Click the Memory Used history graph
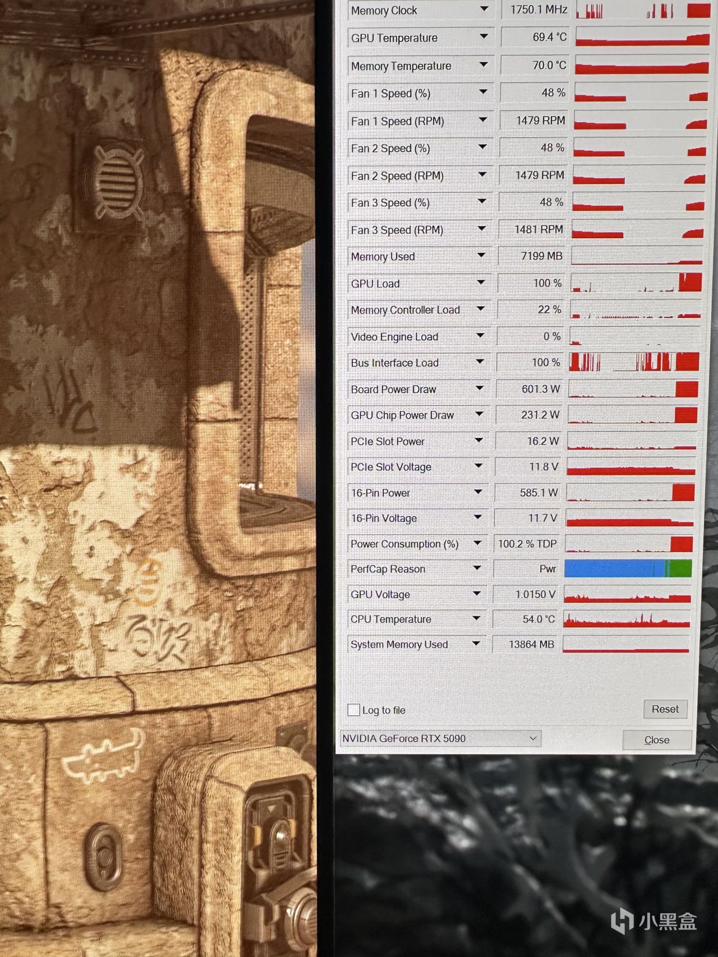The height and width of the screenshot is (957, 718). pos(637,256)
